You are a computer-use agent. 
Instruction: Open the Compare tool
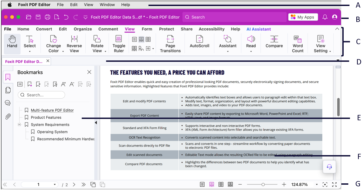[274, 42]
